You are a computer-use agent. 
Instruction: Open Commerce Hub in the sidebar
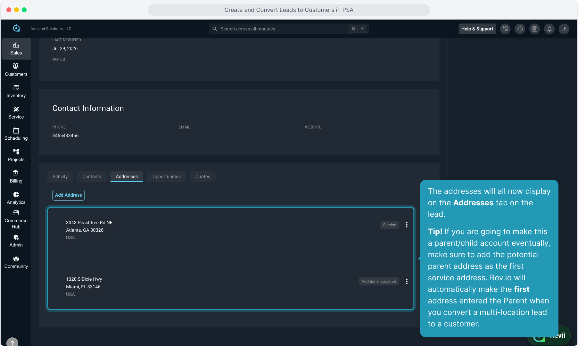[16, 219]
